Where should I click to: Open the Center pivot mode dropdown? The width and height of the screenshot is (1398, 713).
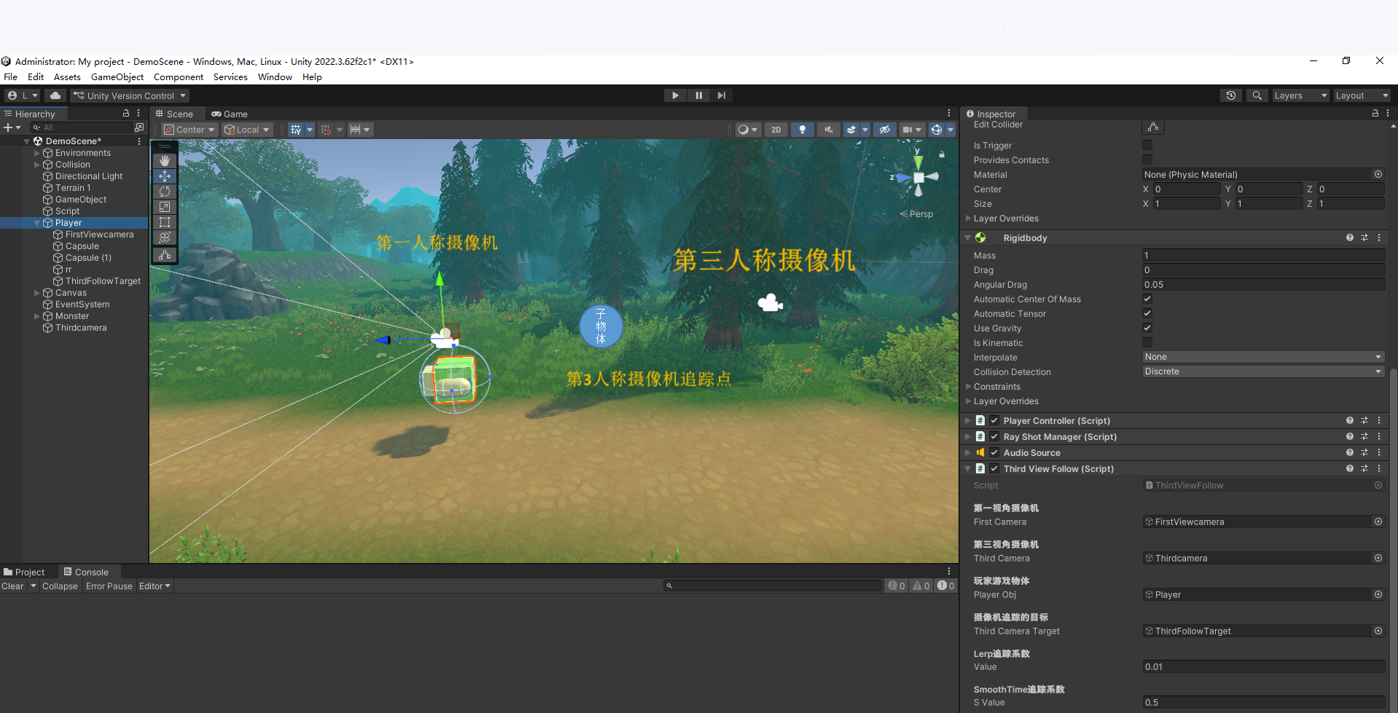(189, 130)
